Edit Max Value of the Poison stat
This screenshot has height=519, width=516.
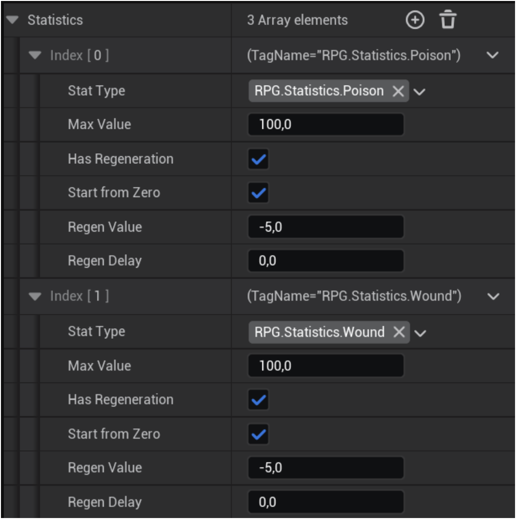(x=326, y=124)
